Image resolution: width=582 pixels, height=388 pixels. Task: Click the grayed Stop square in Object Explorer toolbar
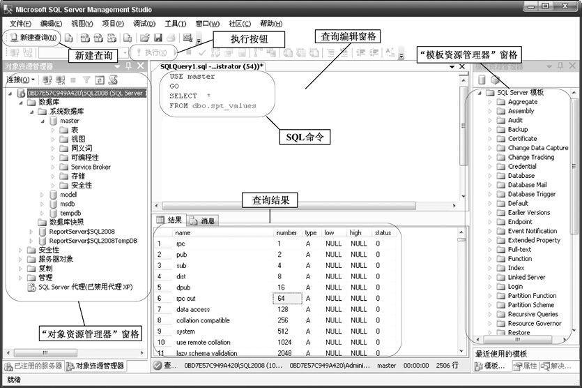[x=73, y=80]
